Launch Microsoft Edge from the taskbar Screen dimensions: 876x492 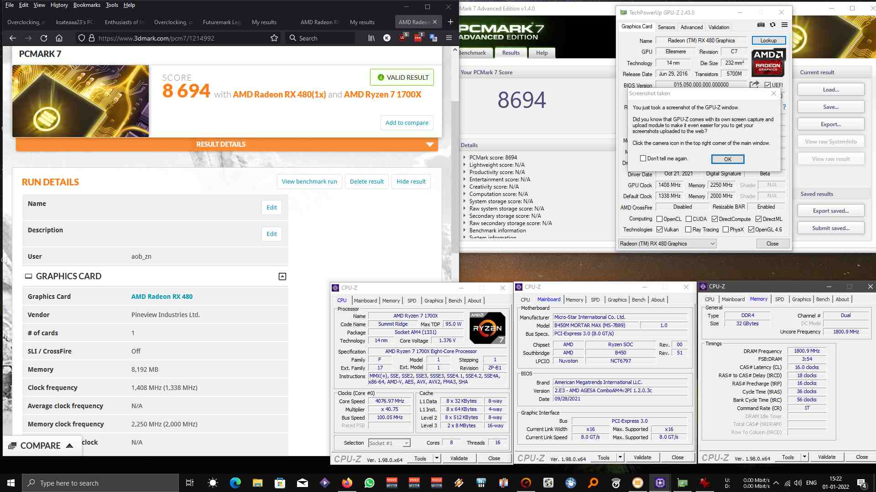point(235,483)
